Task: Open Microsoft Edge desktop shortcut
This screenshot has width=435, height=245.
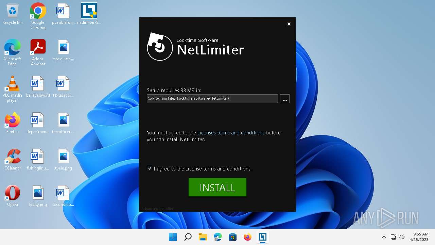Action: point(13,52)
